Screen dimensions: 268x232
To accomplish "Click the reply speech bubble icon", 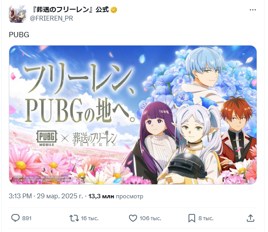I will [15, 218].
